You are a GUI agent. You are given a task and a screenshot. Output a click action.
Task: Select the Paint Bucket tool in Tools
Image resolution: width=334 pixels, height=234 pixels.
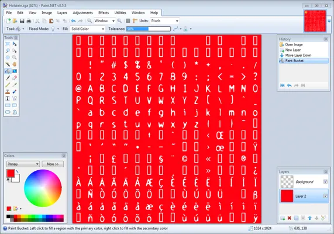click(x=8, y=71)
